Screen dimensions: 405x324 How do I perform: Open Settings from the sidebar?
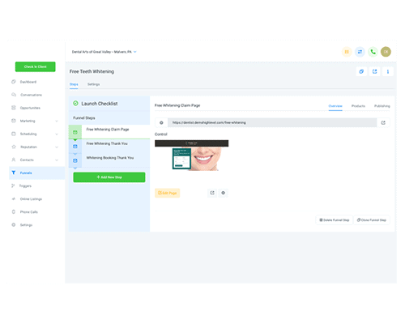pos(26,225)
